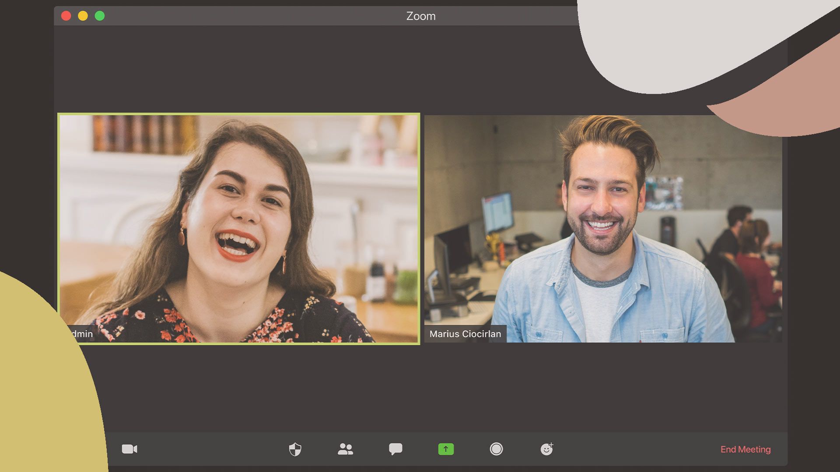The width and height of the screenshot is (840, 472).
Task: Click the green Share Screen icon
Action: coord(446,449)
